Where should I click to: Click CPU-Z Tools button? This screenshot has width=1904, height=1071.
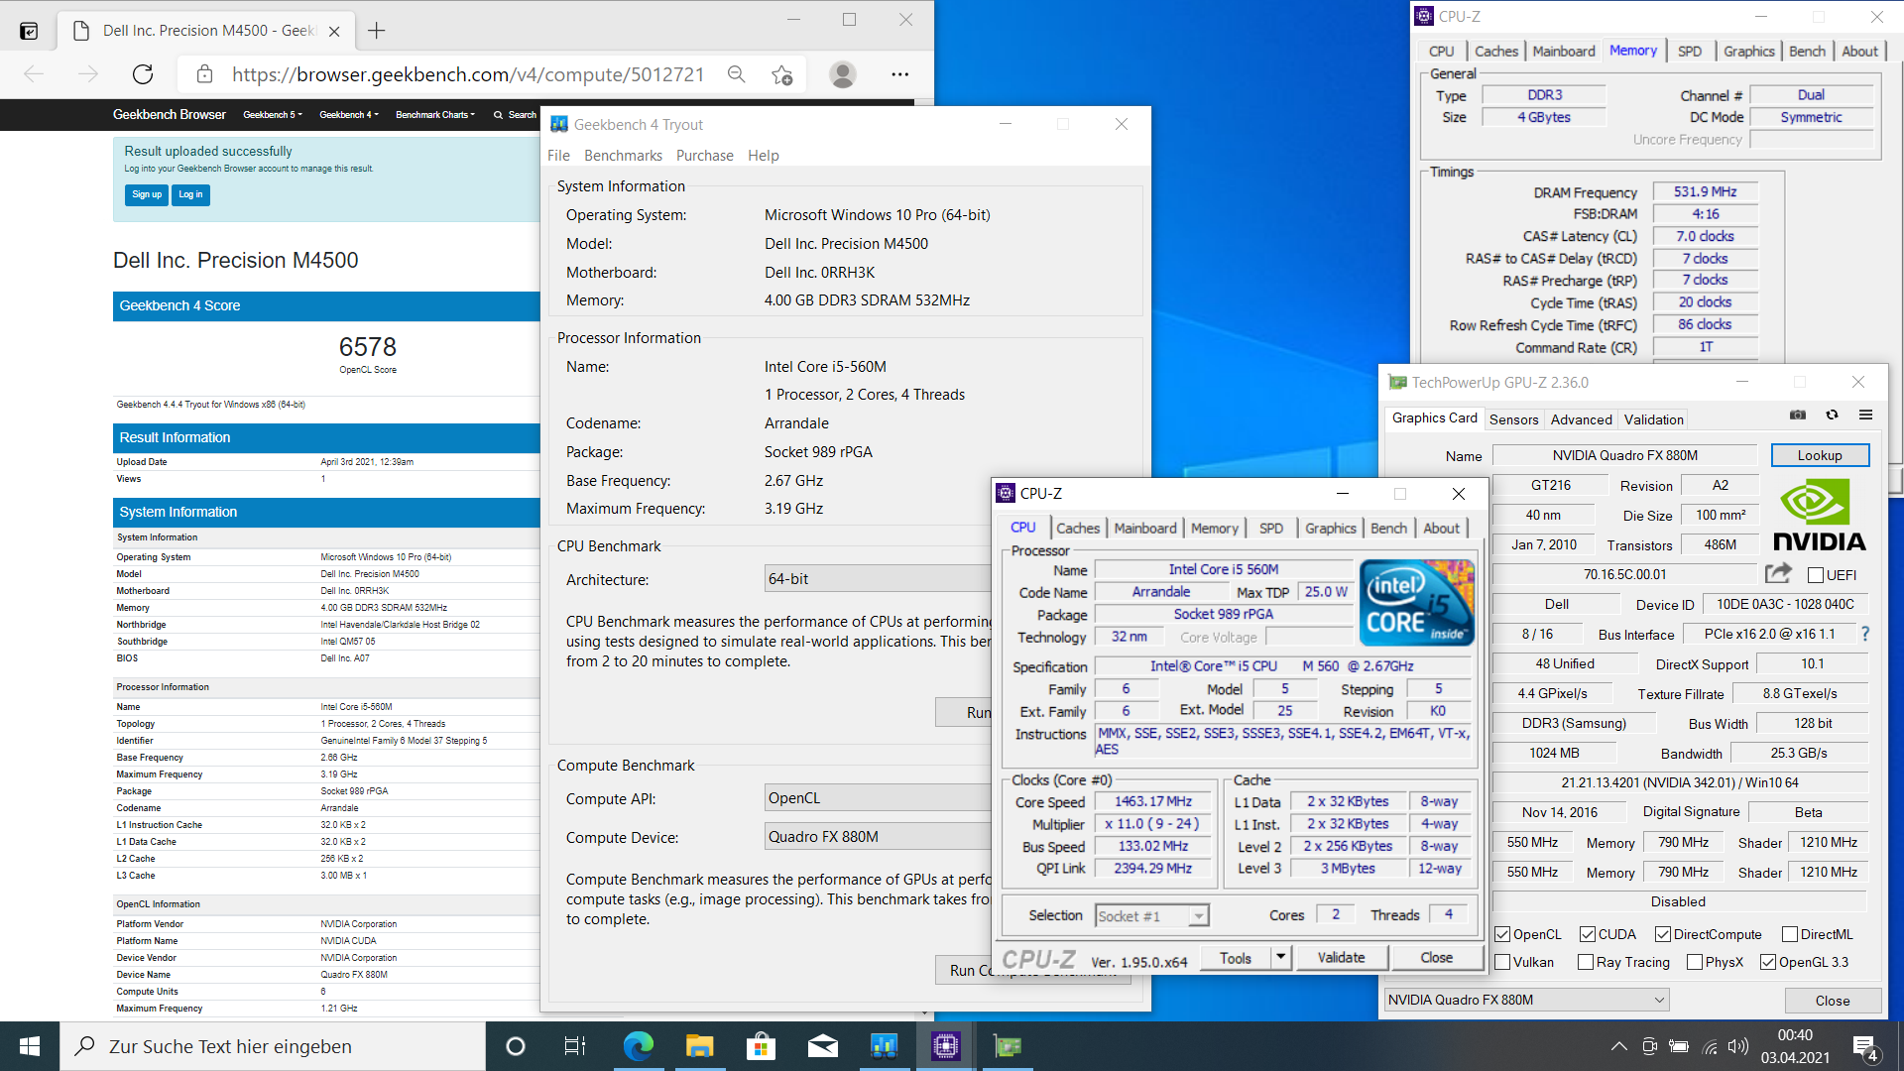tap(1236, 957)
